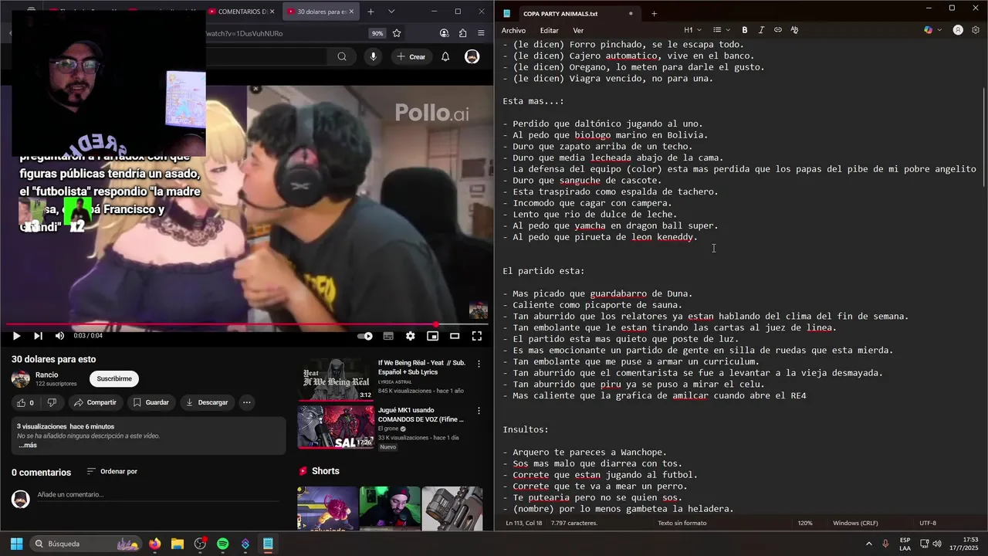Open File Explorer from the taskbar
Viewport: 988px width, 556px height.
[178, 544]
